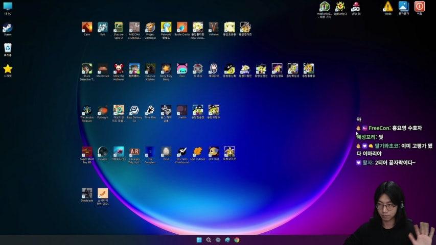Image resolution: width=436 pixels, height=245 pixels.
Task: Open the red power-button desktop icon
Action: [x=419, y=7]
